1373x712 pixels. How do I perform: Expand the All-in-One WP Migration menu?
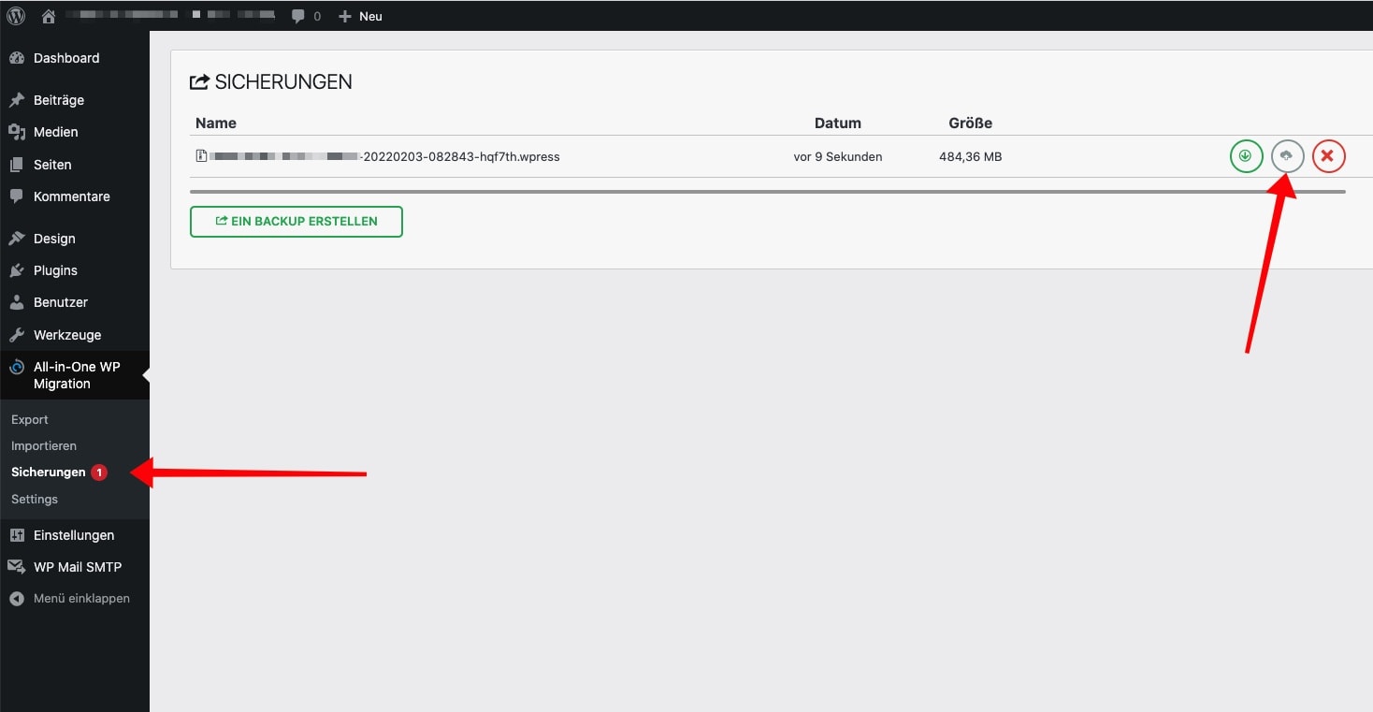click(x=76, y=375)
